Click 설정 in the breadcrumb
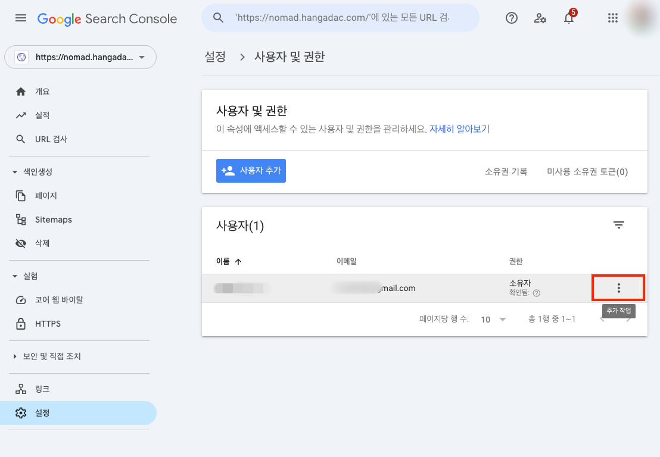The width and height of the screenshot is (660, 457). click(x=215, y=57)
